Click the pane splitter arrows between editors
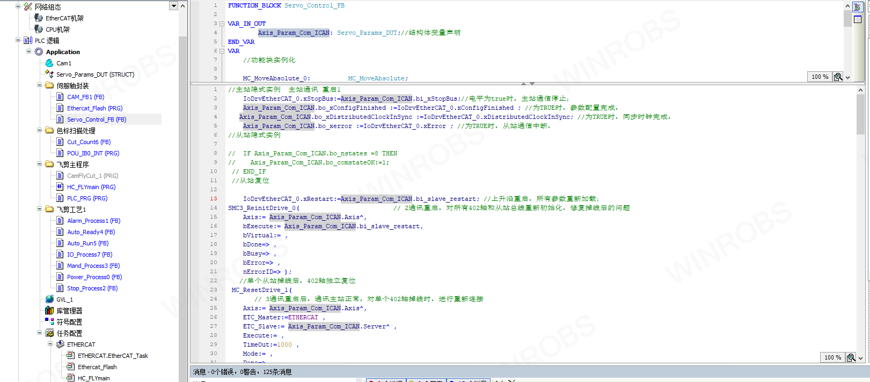The height and width of the screenshot is (382, 870). pos(528,84)
